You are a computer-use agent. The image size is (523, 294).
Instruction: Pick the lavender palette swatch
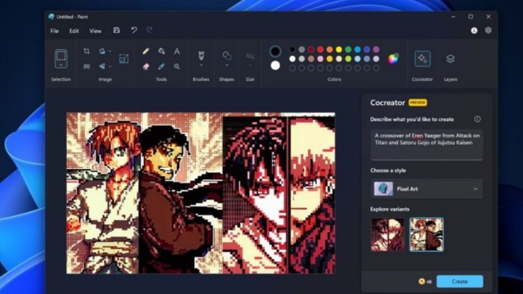click(x=376, y=59)
